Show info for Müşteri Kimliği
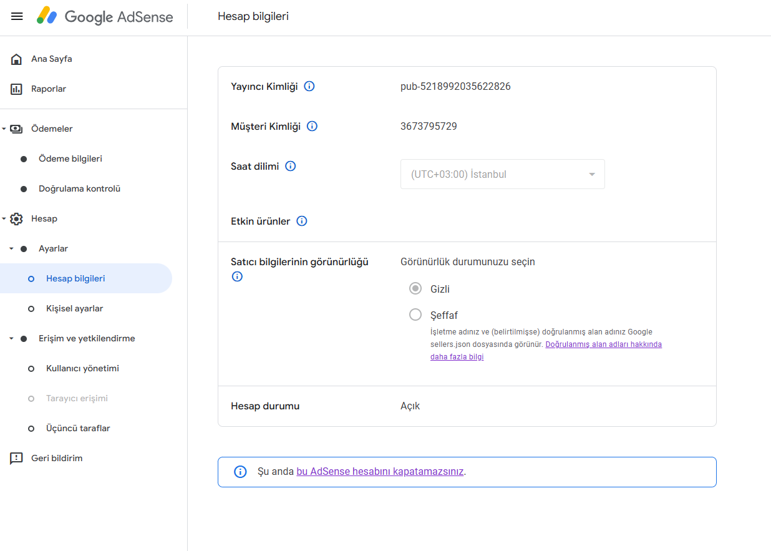Image resolution: width=771 pixels, height=551 pixels. pos(313,126)
